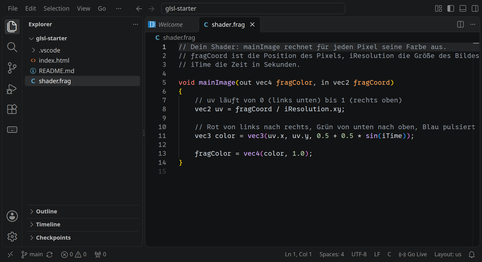Click the main branch indicator
Image resolution: width=482 pixels, height=262 pixels.
coord(32,254)
